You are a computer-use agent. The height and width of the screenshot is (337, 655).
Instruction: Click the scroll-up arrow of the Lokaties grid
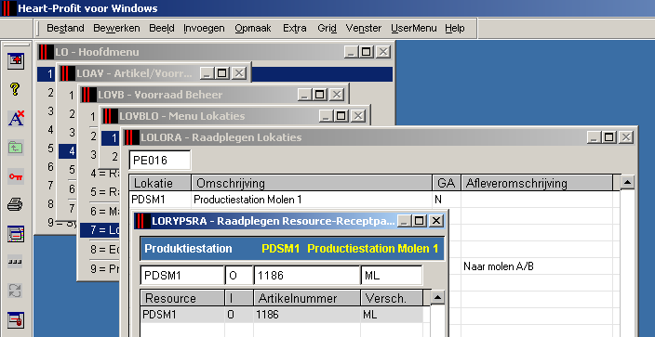click(628, 182)
